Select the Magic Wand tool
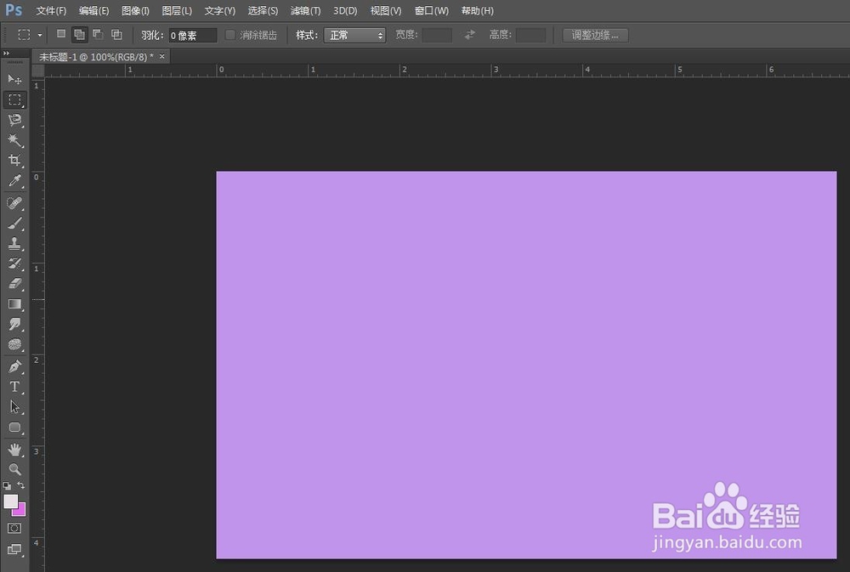This screenshot has height=572, width=850. click(14, 140)
